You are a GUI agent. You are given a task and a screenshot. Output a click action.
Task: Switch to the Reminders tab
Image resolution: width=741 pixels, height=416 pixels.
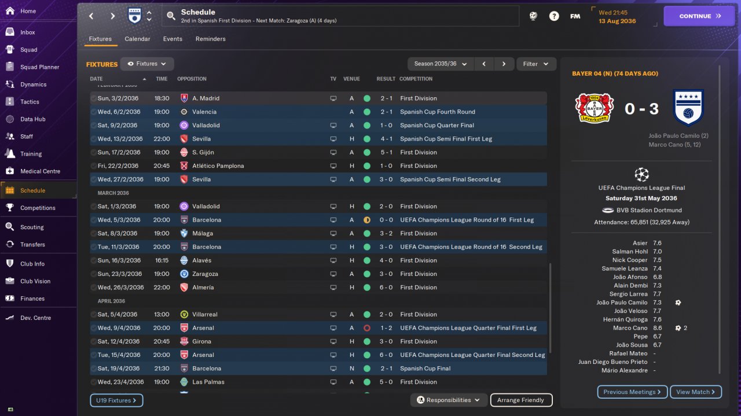(211, 39)
